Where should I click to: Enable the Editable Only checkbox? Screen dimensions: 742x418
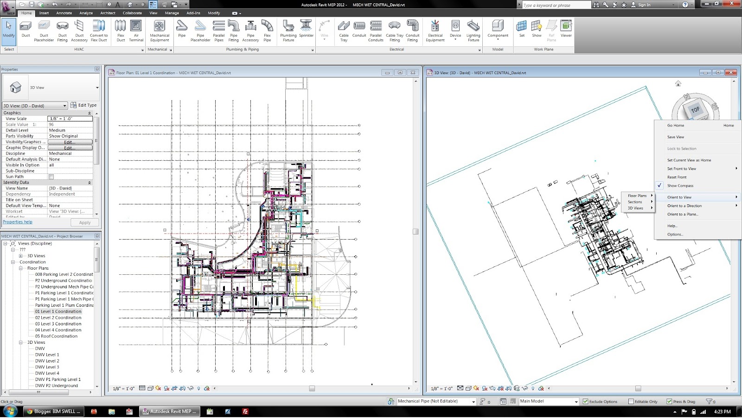tap(632, 401)
